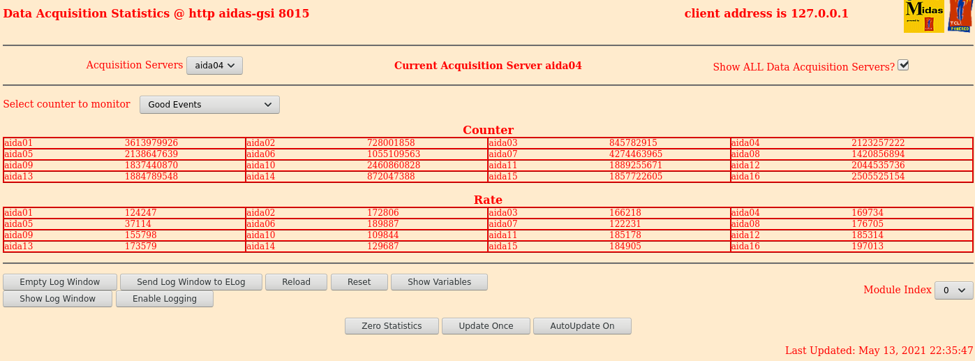Select counter value 1857722605

[x=636, y=177]
